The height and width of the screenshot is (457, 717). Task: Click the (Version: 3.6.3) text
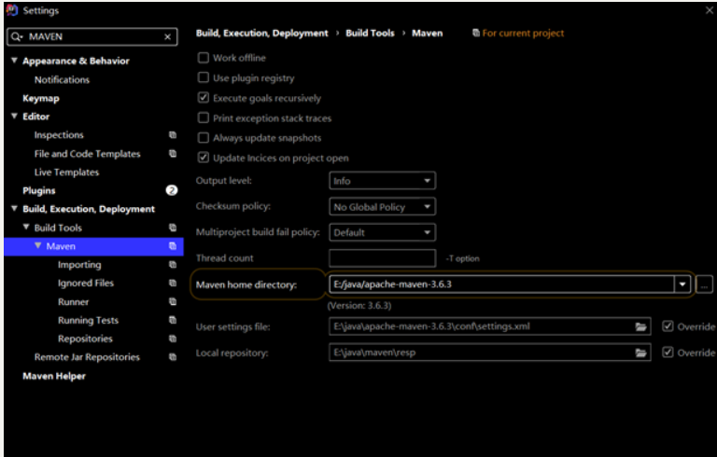(x=359, y=305)
